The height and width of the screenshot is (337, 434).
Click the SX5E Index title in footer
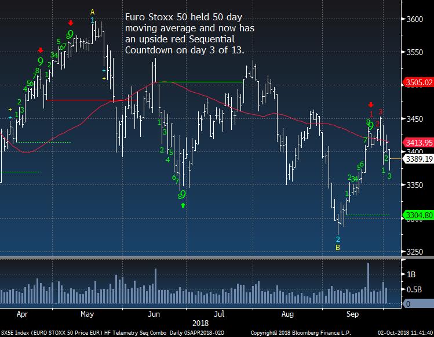112,332
